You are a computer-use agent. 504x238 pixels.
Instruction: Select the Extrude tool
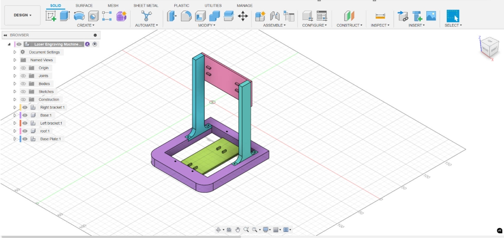[x=65, y=16]
